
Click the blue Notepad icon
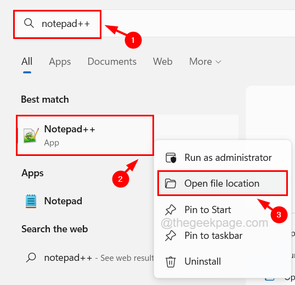point(31,201)
